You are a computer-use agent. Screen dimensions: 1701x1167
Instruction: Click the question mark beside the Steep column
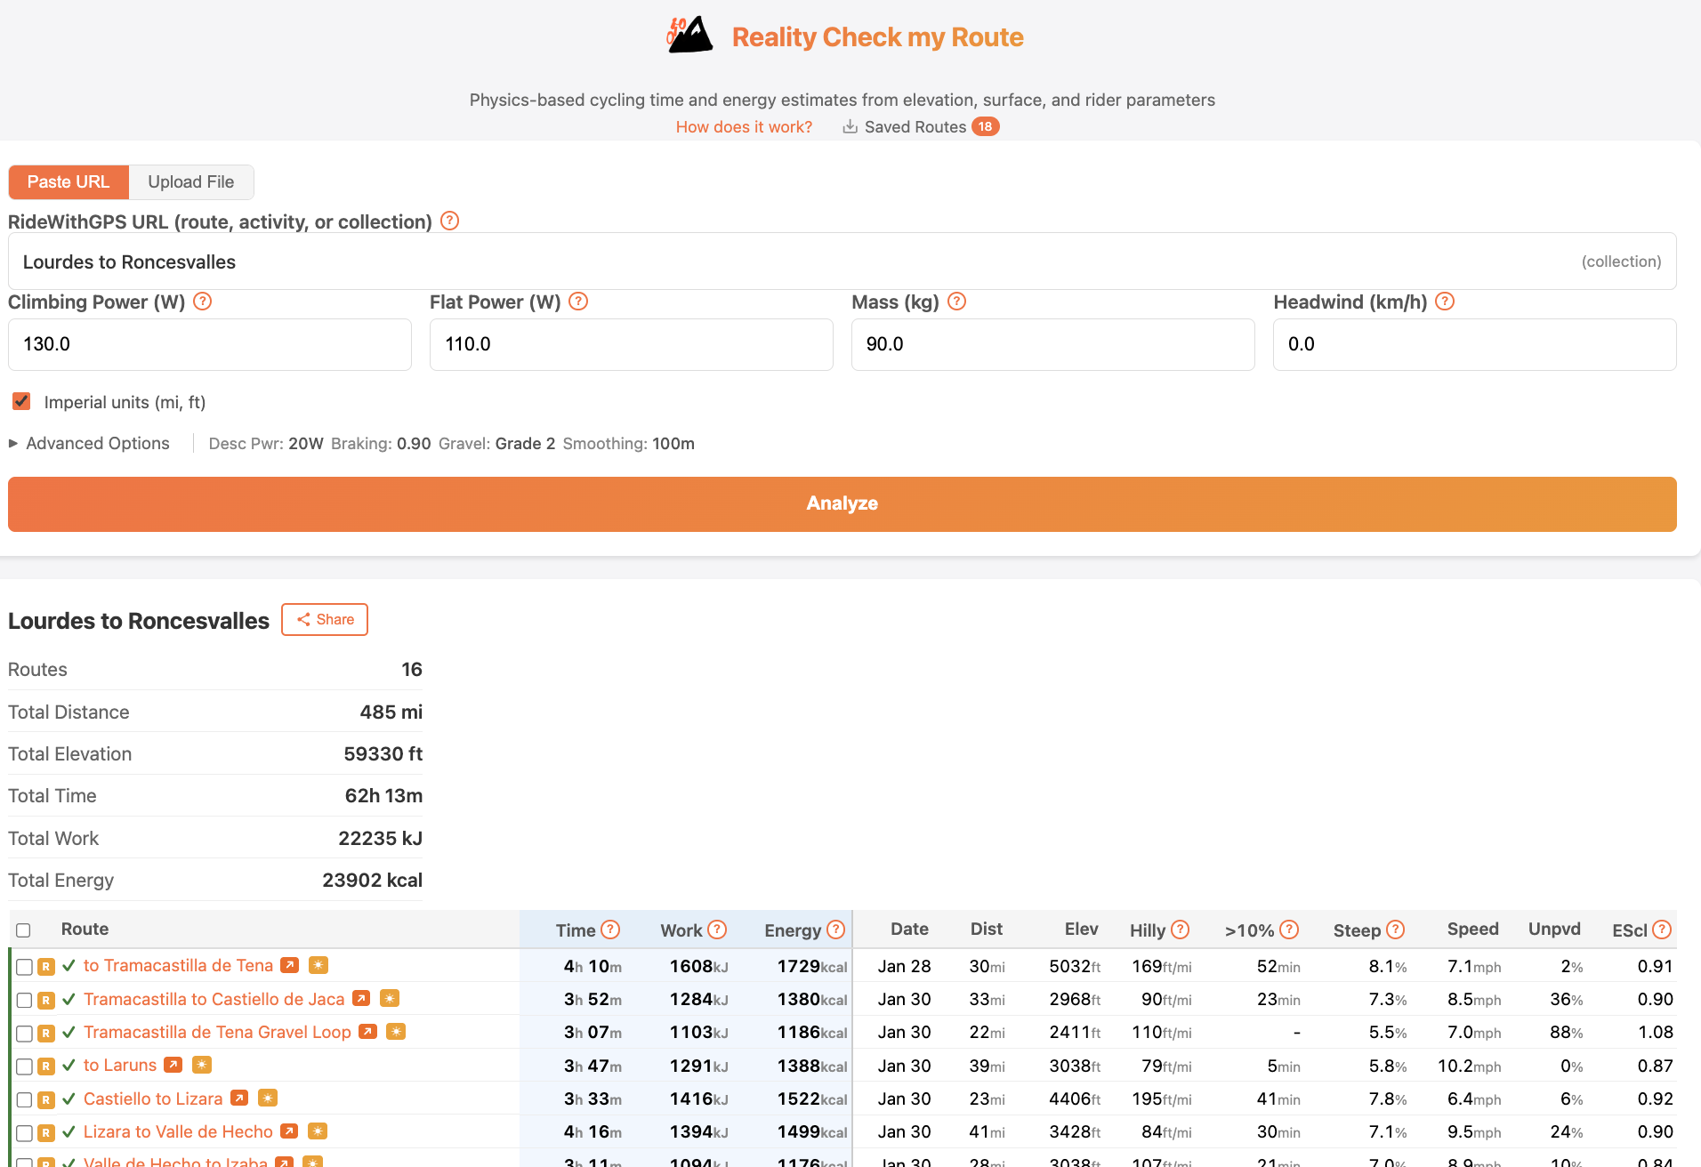pos(1394,930)
